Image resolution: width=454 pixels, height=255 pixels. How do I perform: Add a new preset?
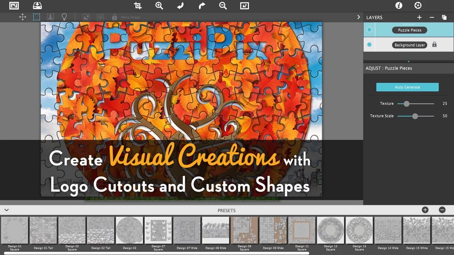click(x=425, y=210)
